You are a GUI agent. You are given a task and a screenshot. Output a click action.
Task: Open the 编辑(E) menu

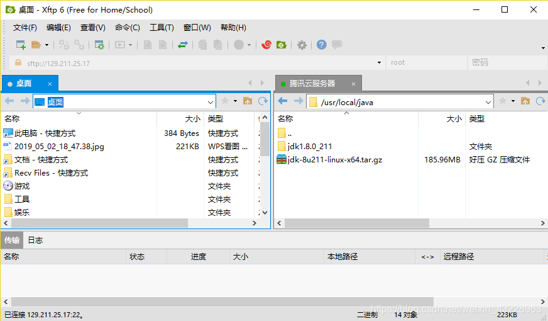[58, 27]
